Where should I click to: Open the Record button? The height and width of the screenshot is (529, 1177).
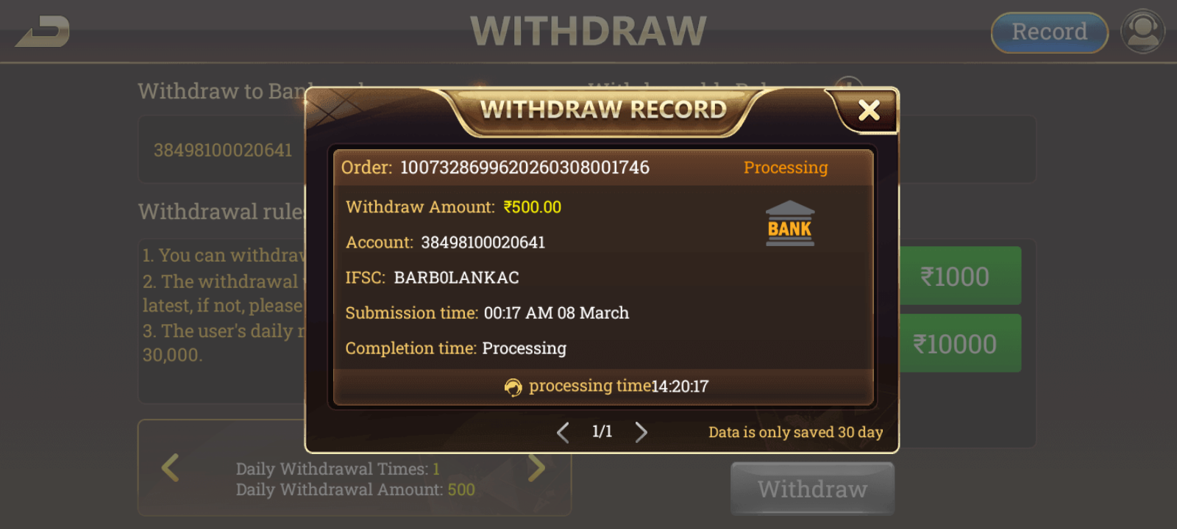[x=1049, y=32]
